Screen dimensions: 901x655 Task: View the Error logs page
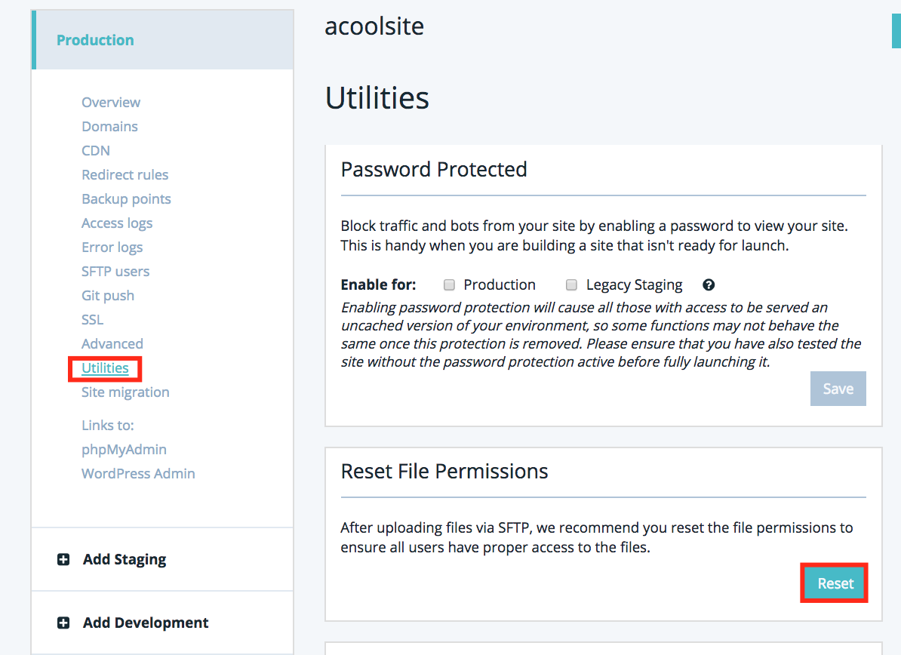(x=112, y=247)
